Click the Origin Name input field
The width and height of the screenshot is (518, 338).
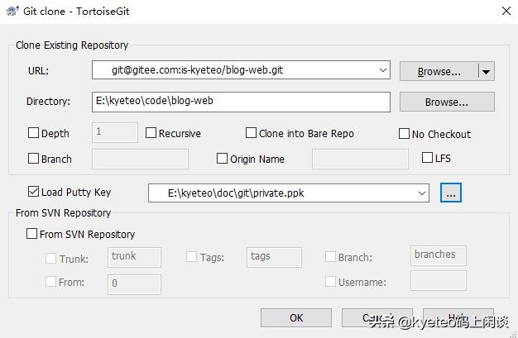360,159
